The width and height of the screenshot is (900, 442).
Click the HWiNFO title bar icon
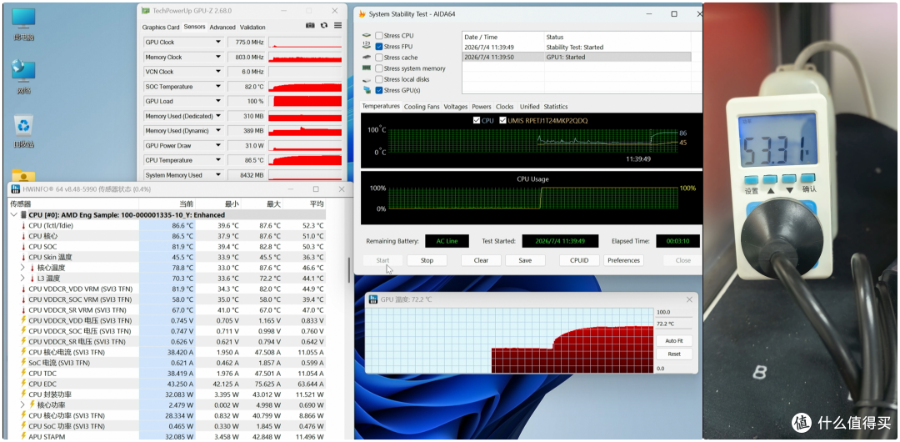click(16, 189)
